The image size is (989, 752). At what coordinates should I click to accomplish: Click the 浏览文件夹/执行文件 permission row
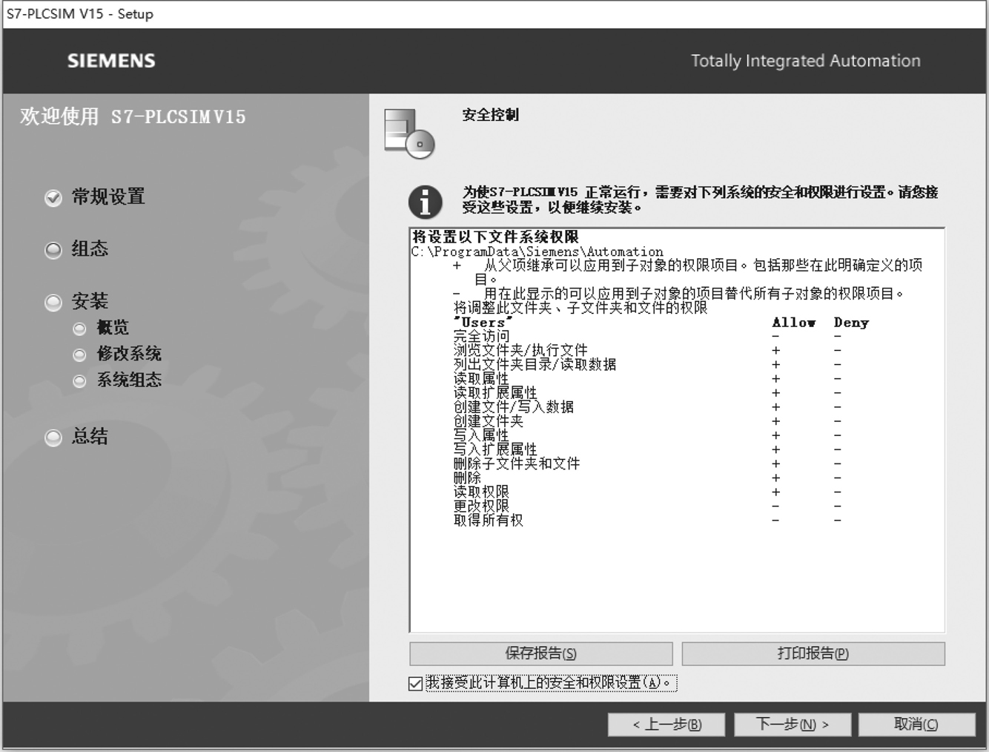tap(647, 350)
